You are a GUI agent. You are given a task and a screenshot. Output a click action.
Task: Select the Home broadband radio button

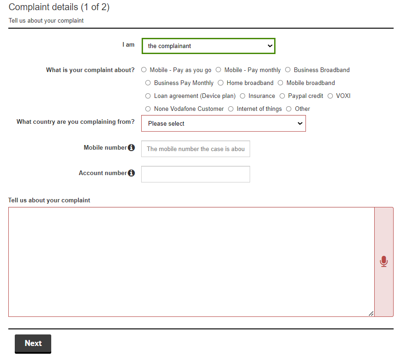[x=221, y=83]
